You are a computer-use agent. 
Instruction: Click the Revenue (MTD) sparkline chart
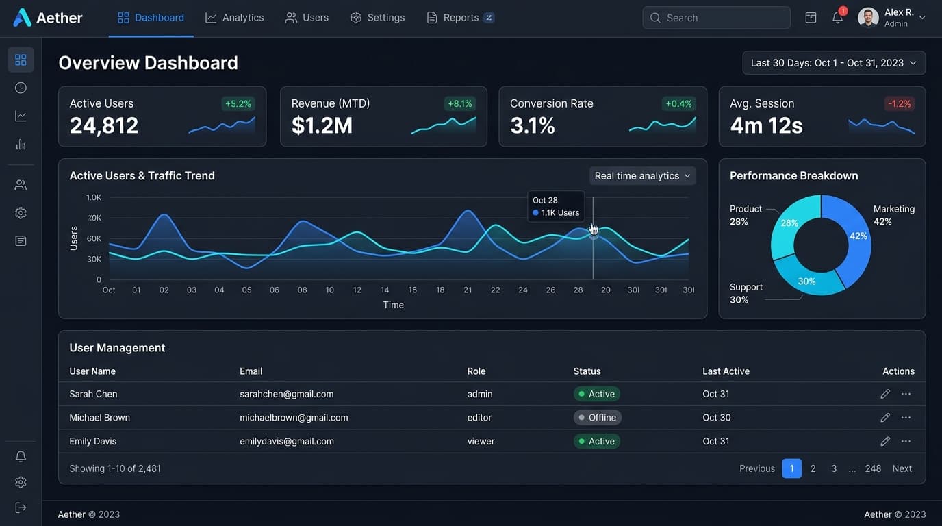pyautogui.click(x=444, y=125)
